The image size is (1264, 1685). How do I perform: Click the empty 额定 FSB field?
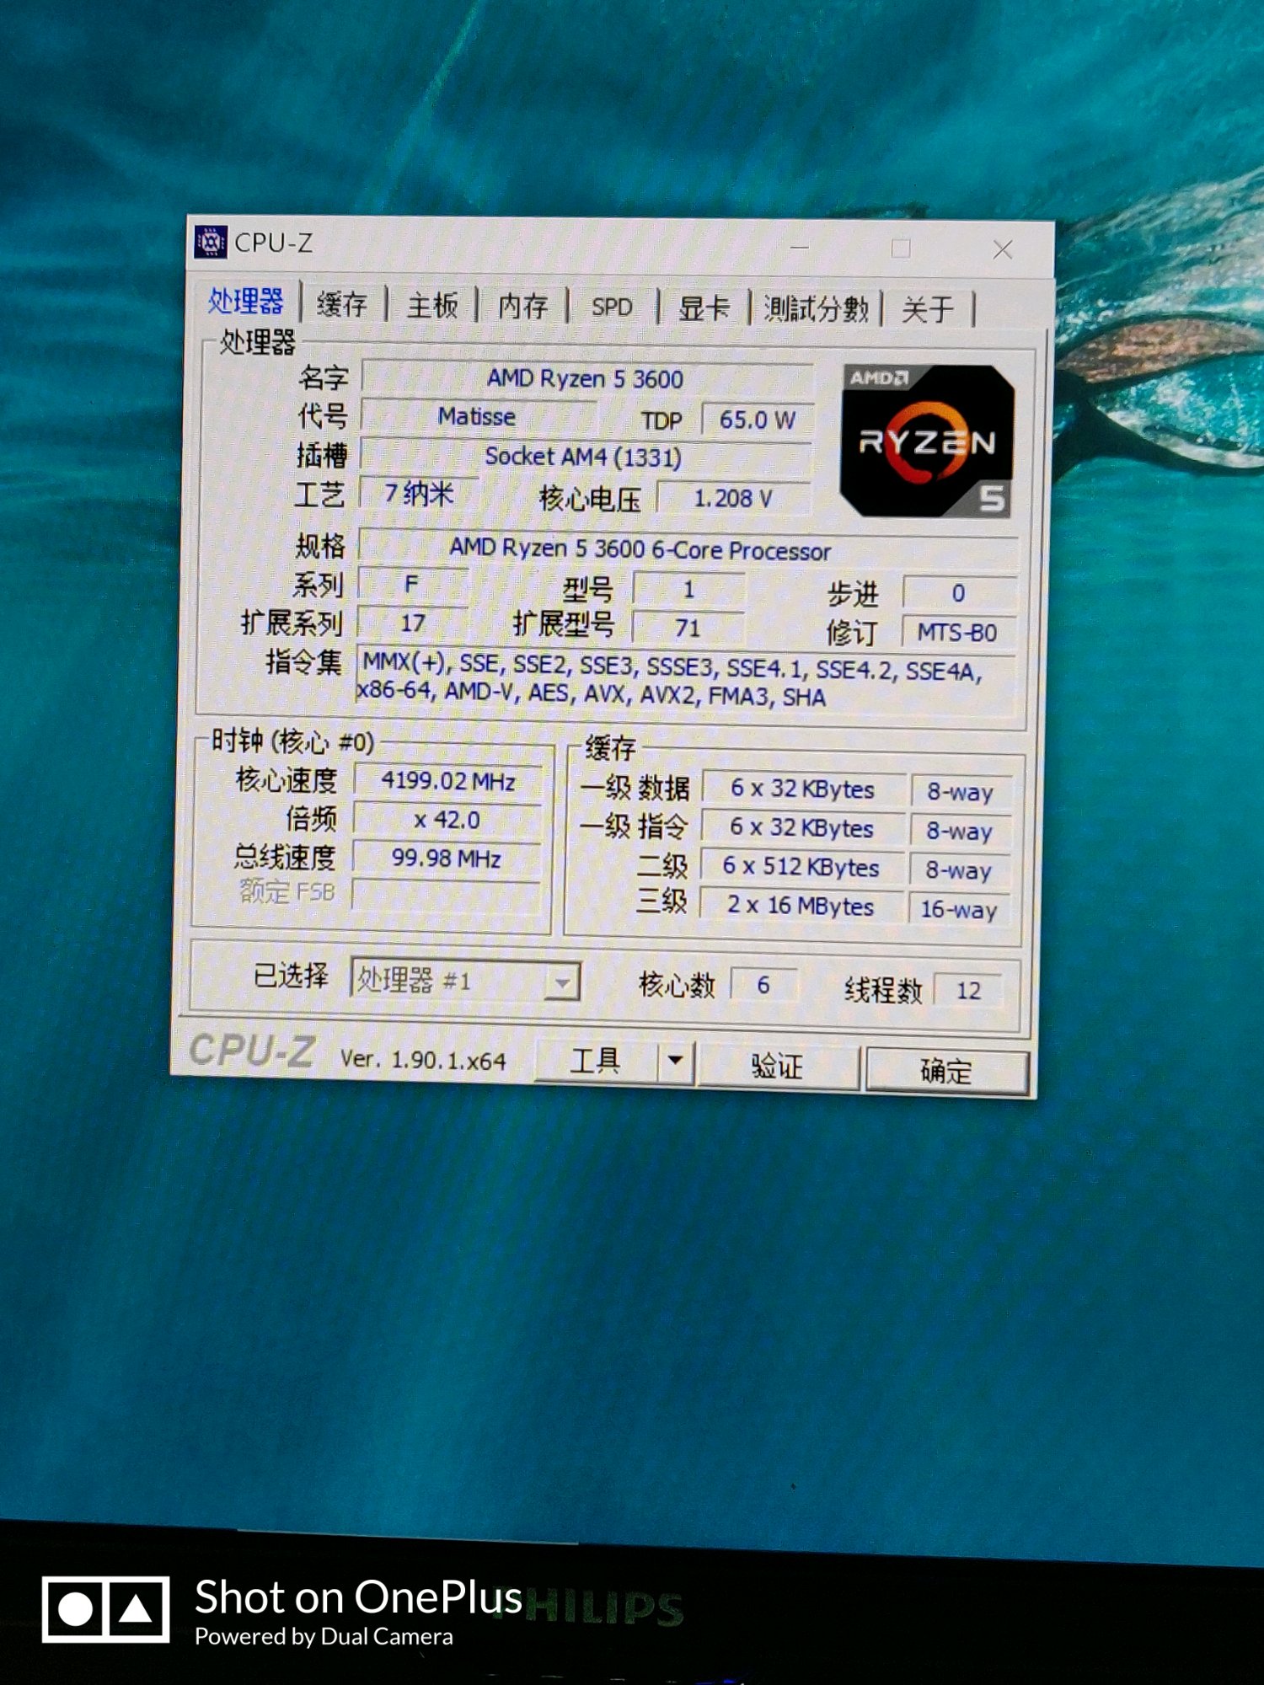click(x=445, y=896)
